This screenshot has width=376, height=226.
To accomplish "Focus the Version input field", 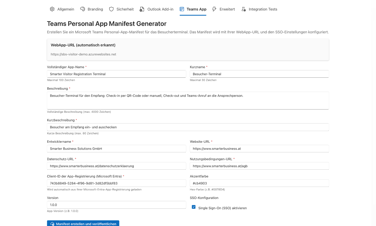I will [116, 205].
